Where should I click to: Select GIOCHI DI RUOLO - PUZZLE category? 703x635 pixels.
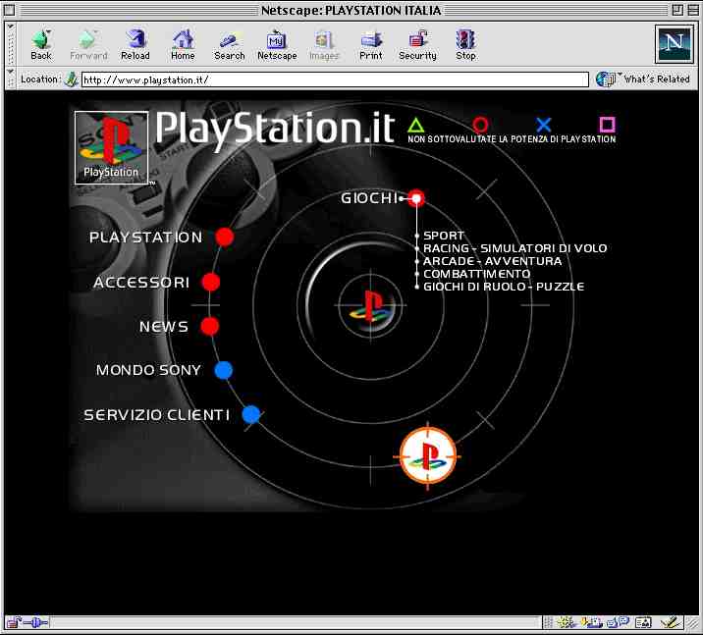tap(504, 287)
